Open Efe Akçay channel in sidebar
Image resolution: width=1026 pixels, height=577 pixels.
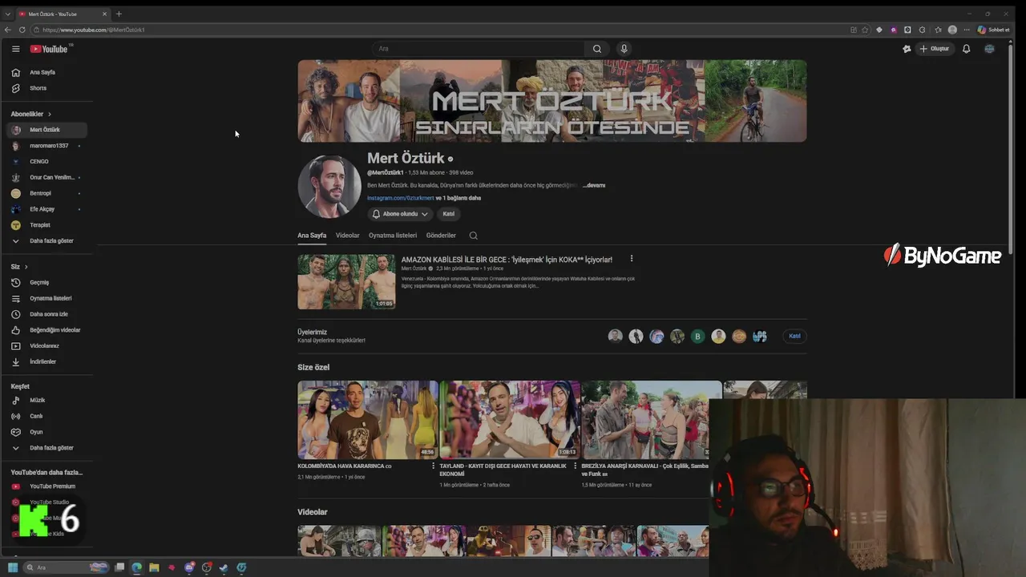click(48, 209)
